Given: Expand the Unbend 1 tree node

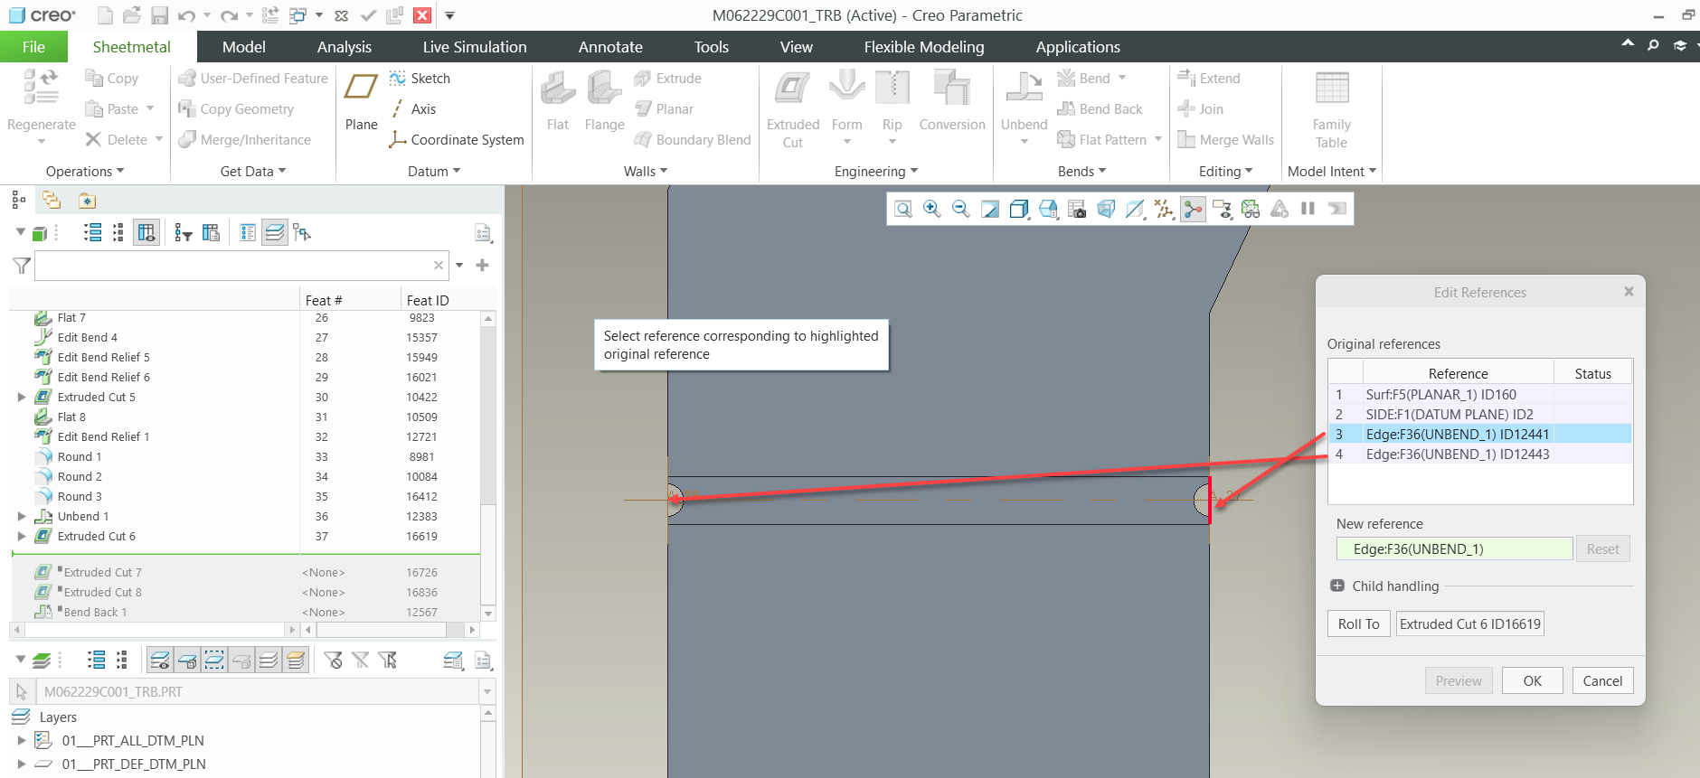Looking at the screenshot, I should [22, 517].
